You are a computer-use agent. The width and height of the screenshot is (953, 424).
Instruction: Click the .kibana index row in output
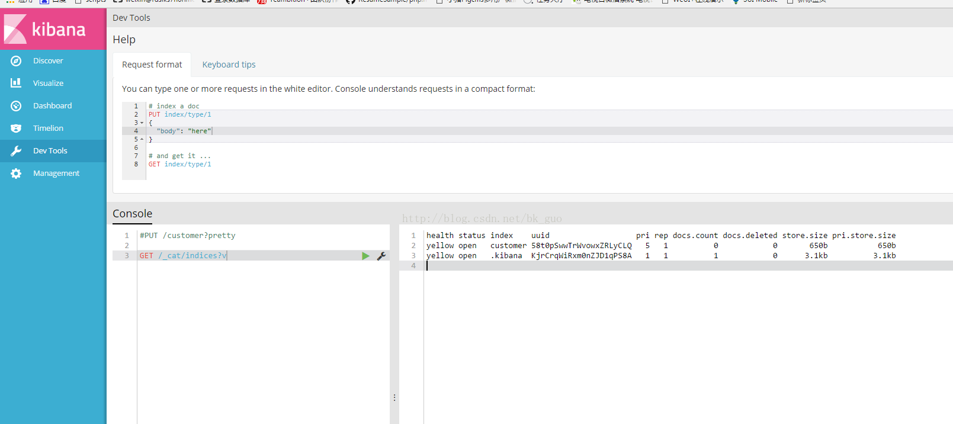661,256
